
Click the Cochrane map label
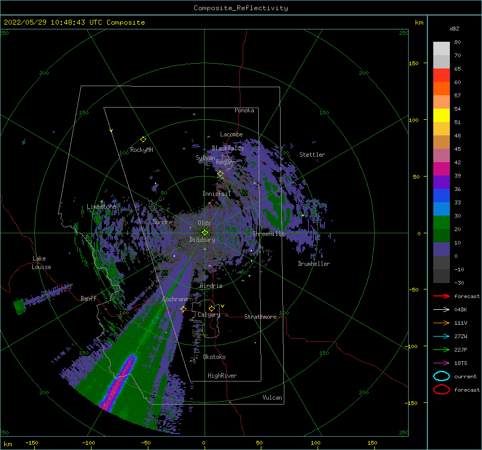pyautogui.click(x=175, y=299)
